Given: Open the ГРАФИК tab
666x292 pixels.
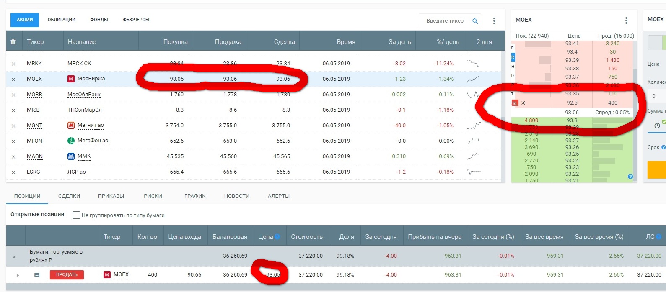Looking at the screenshot, I should [x=195, y=196].
